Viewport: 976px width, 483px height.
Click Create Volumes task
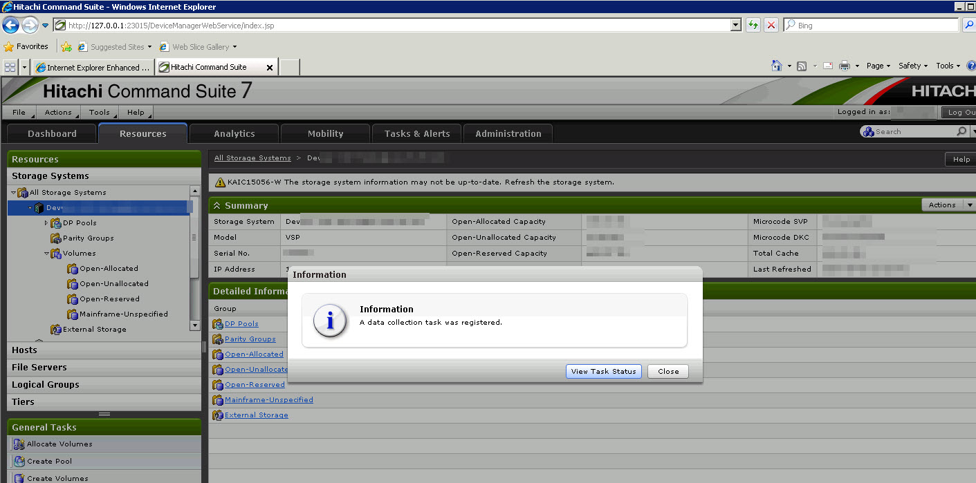(104, 477)
